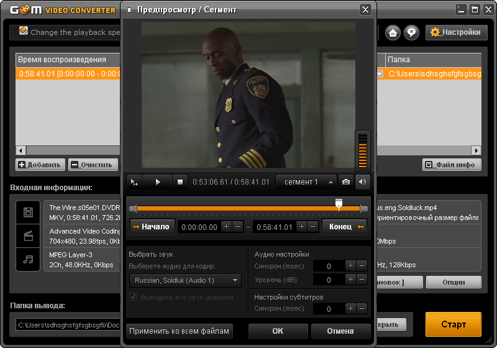The height and width of the screenshot is (348, 497).
Task: Mute sound with the speaker icon
Action: 363,182
